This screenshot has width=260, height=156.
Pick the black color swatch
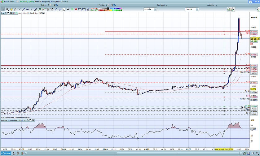coord(108,8)
